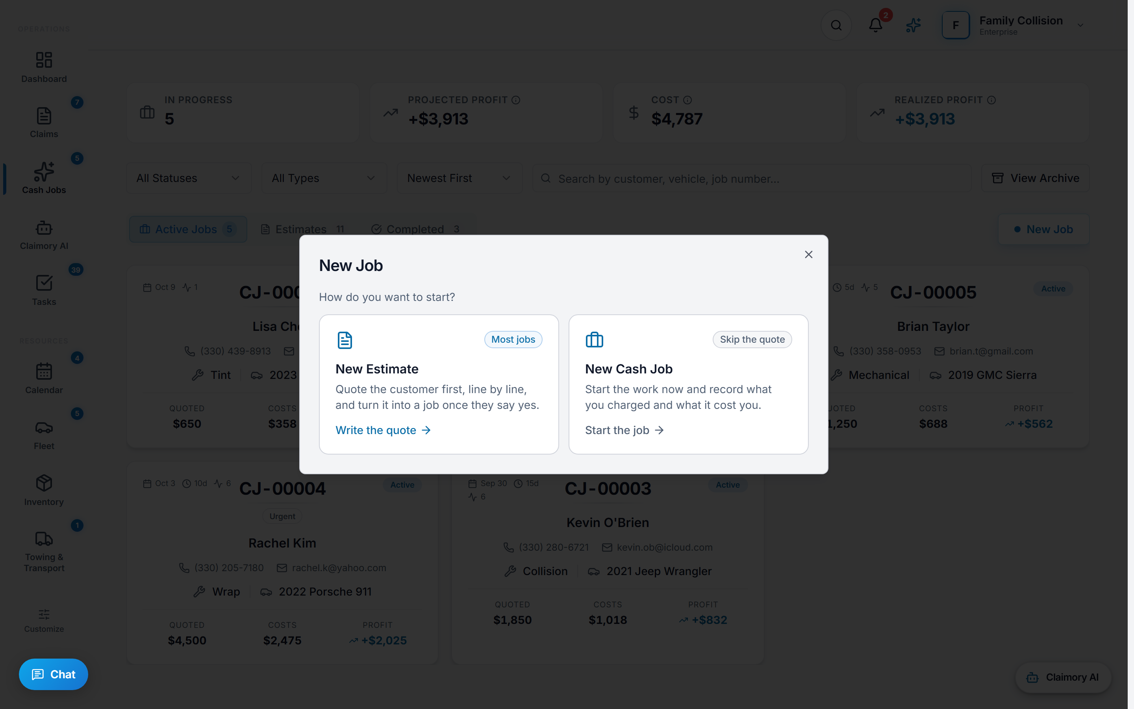The image size is (1134, 709).
Task: Click the Cost info icon
Action: click(687, 100)
